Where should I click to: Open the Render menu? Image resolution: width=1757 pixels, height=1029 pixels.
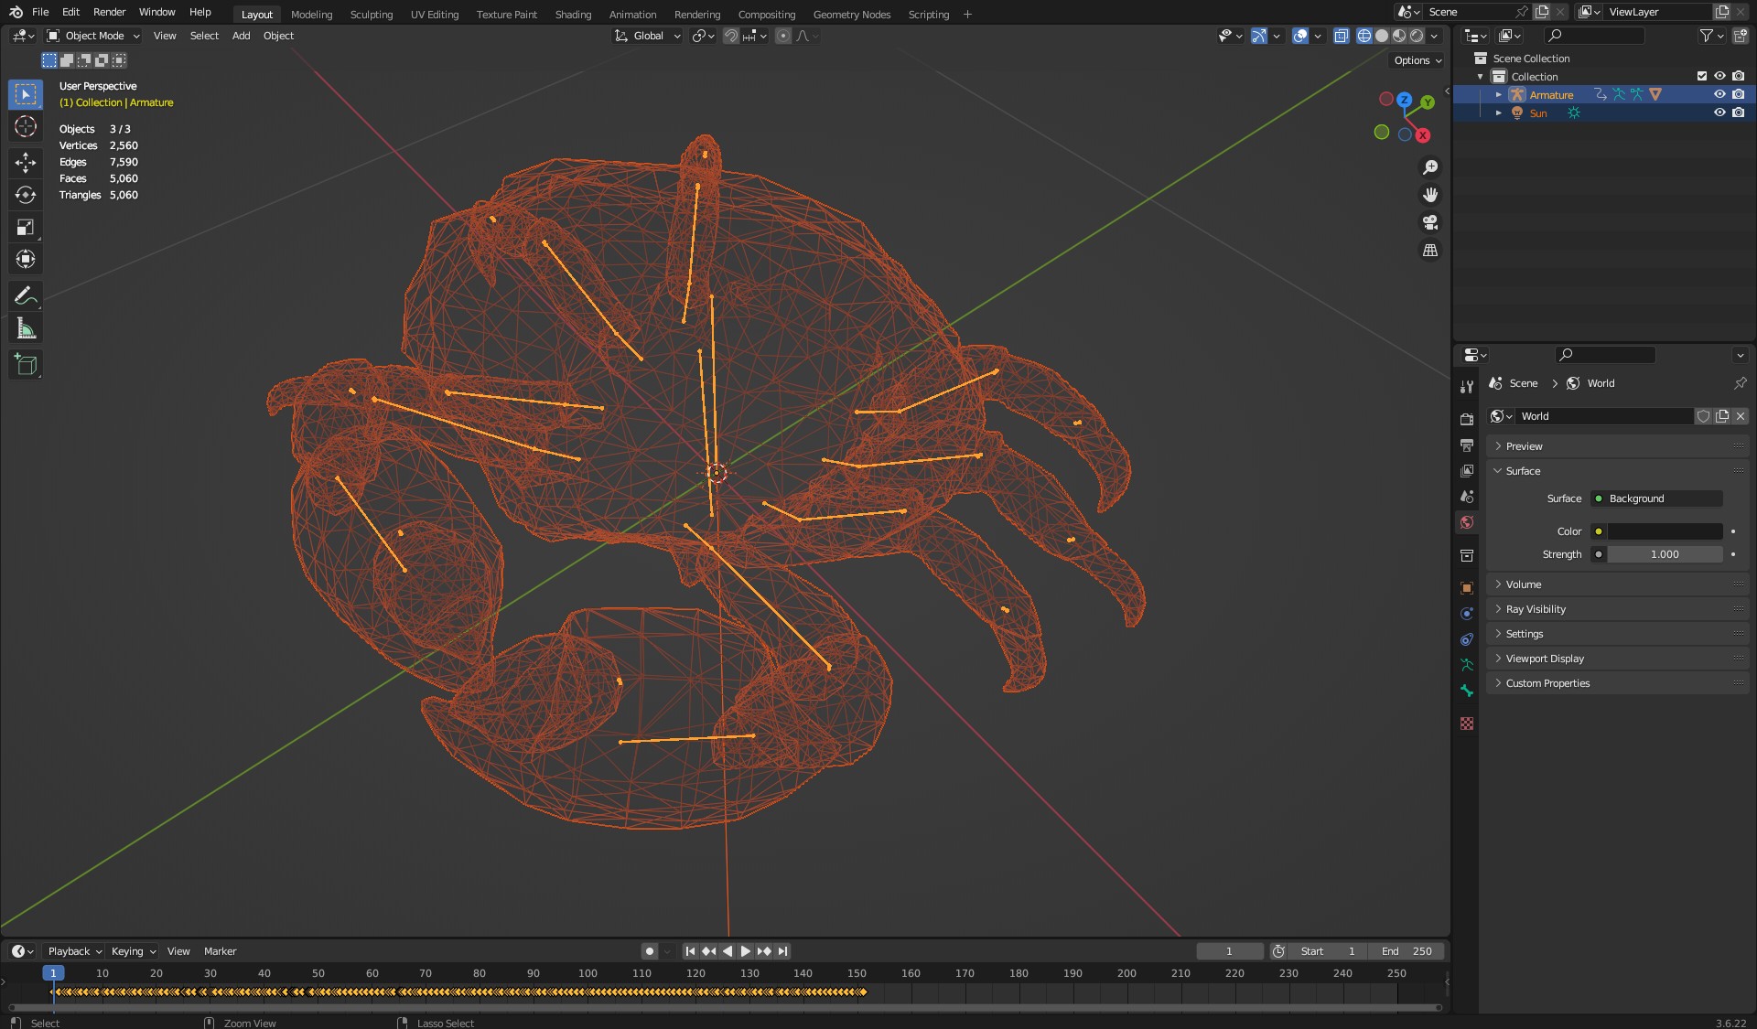pos(109,12)
